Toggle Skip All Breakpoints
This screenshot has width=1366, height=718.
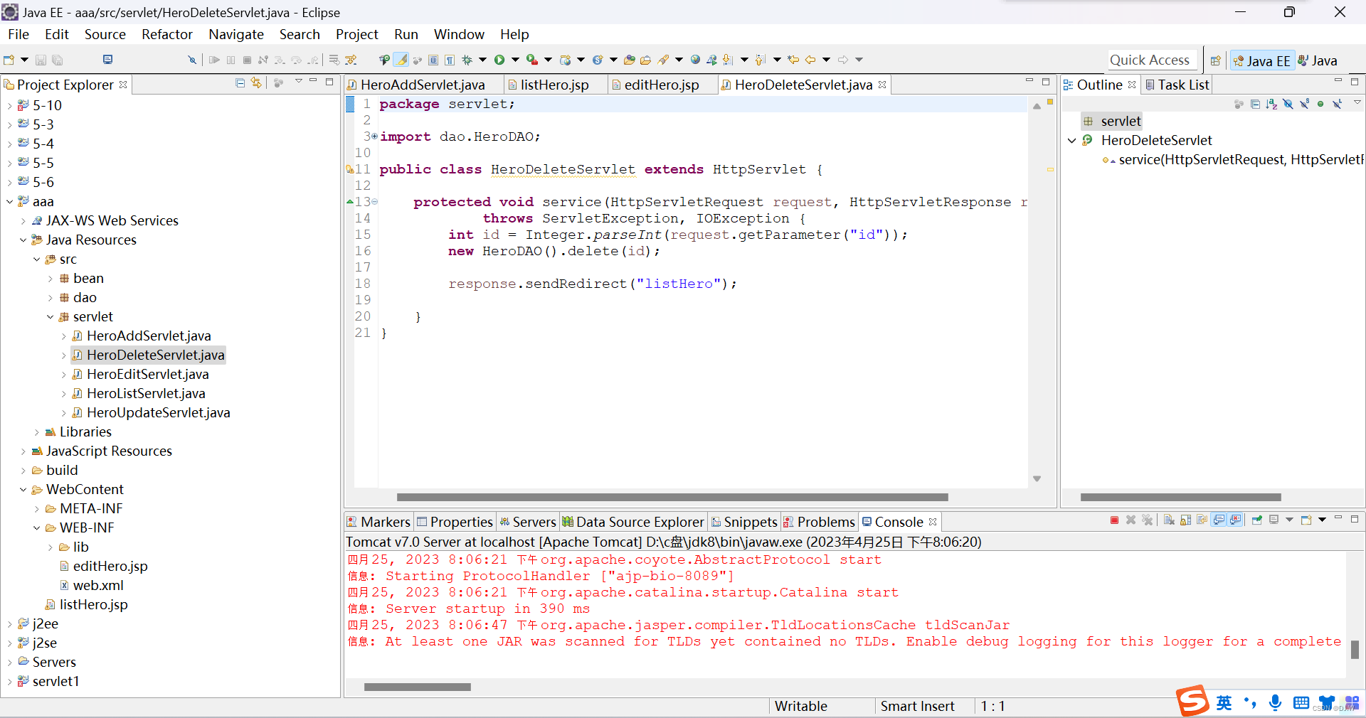coord(192,60)
